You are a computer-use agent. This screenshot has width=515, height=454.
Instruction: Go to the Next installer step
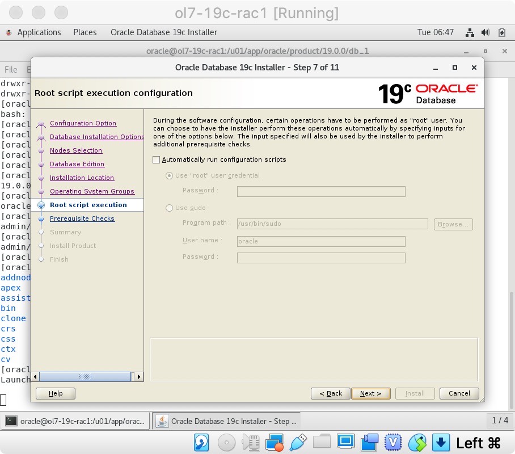(x=371, y=393)
